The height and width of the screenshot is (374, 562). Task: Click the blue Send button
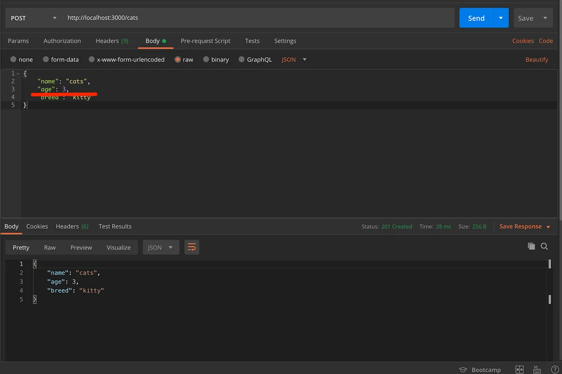[476, 18]
